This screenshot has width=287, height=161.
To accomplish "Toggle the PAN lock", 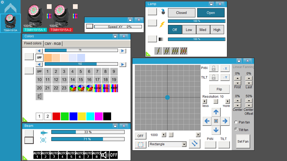I will point(214,69).
